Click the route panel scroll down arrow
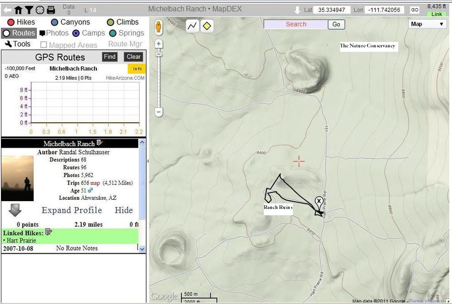This screenshot has height=304, width=452. pyautogui.click(x=142, y=249)
